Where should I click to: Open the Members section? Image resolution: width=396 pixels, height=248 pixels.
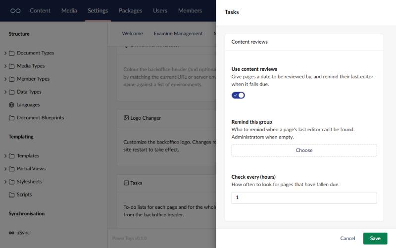tap(190, 10)
